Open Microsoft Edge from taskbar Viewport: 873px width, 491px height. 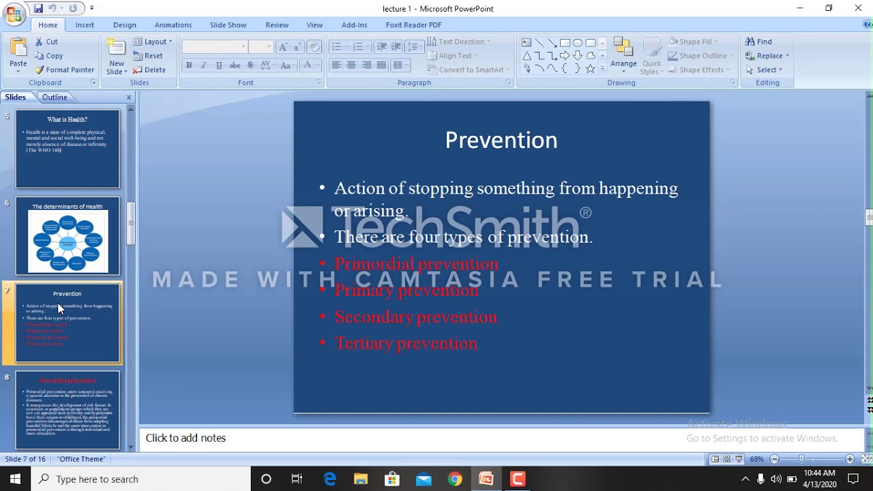pyautogui.click(x=329, y=479)
